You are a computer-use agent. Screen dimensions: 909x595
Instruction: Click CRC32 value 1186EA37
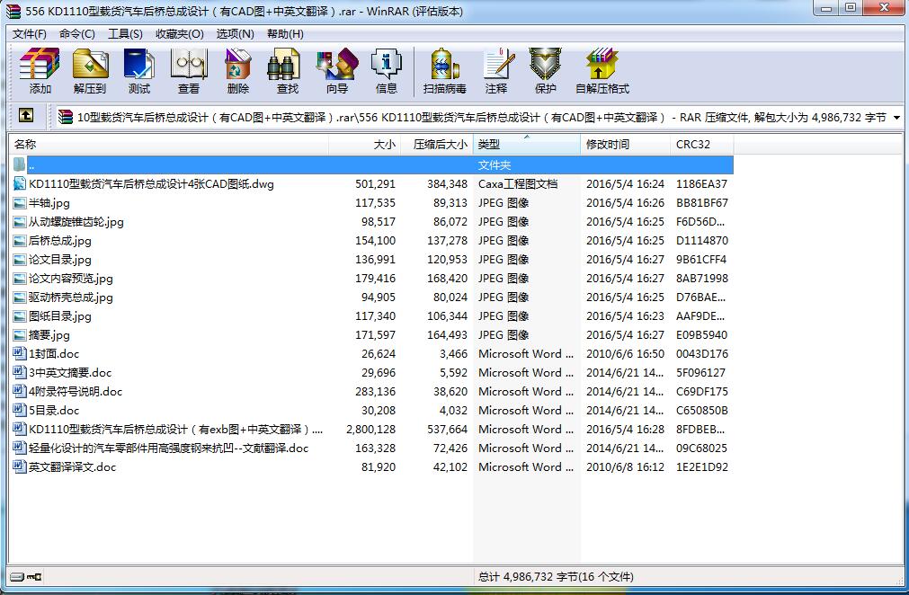tap(701, 183)
